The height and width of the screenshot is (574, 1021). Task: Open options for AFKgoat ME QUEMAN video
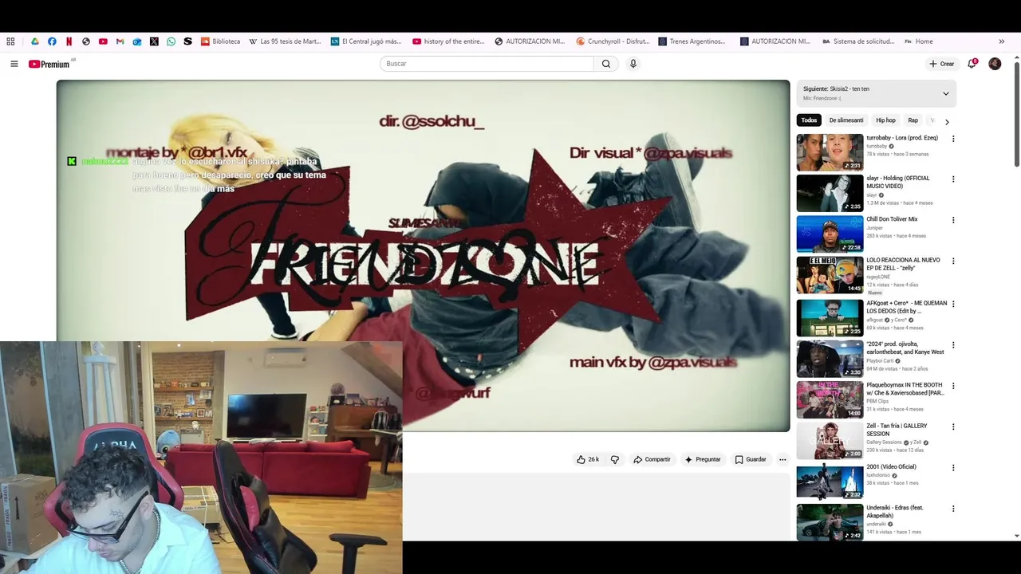click(952, 304)
